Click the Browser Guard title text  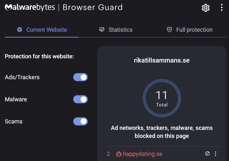pos(92,7)
